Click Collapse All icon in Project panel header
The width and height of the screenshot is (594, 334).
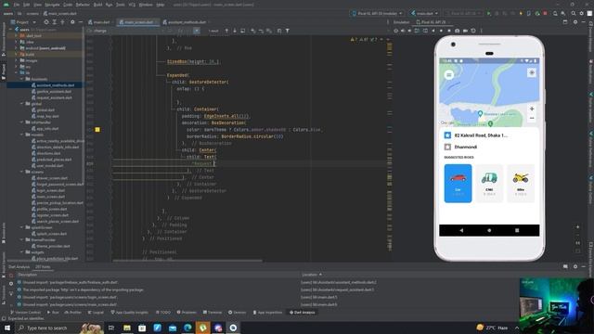(x=62, y=22)
